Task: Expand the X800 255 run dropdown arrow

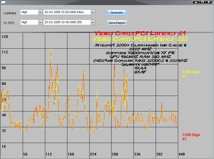Action: pos(93,22)
